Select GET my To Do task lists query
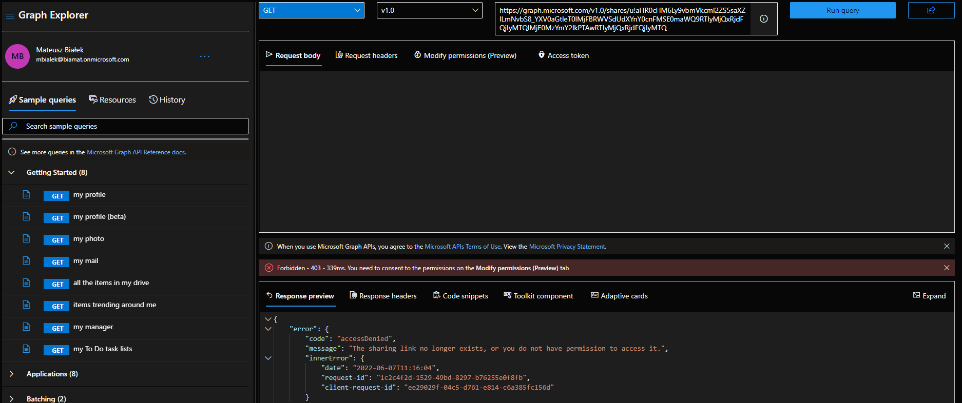The image size is (962, 403). click(125, 349)
